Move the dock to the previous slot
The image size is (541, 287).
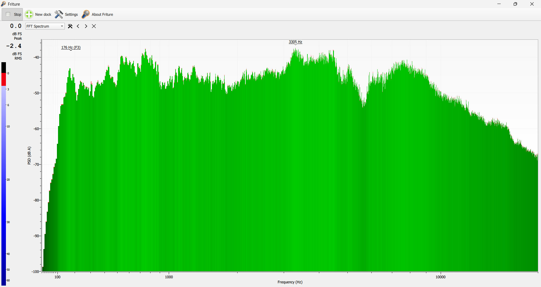[x=78, y=26]
